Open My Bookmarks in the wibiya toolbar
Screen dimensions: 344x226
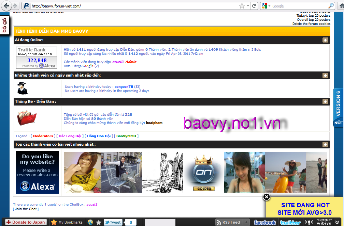[x=70, y=222]
